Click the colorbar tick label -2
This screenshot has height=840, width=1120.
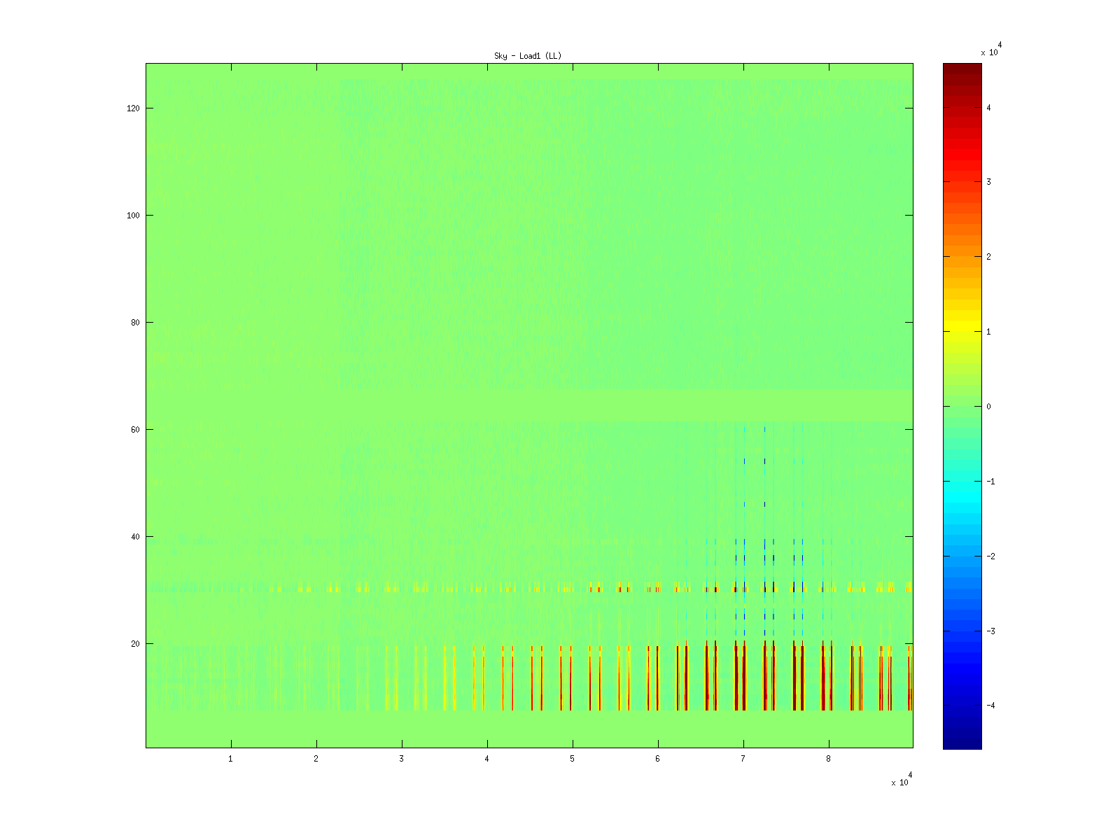click(x=990, y=556)
